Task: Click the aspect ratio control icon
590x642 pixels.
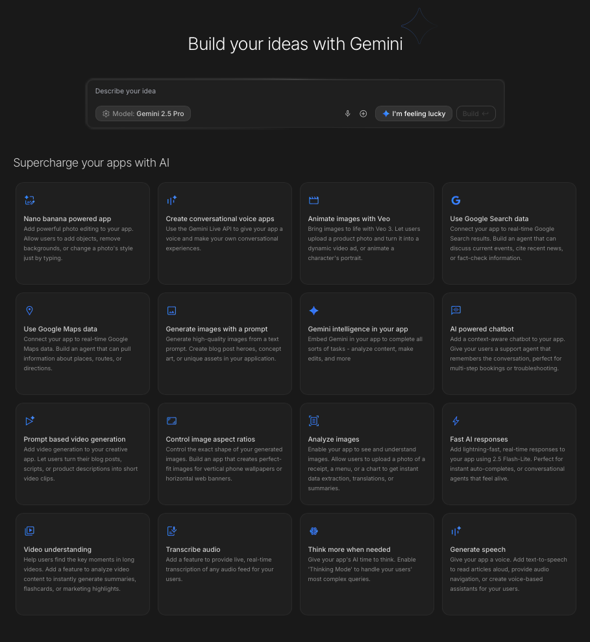Action: coord(171,420)
